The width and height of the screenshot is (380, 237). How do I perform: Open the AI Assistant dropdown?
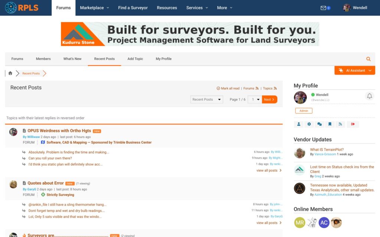click(x=355, y=70)
